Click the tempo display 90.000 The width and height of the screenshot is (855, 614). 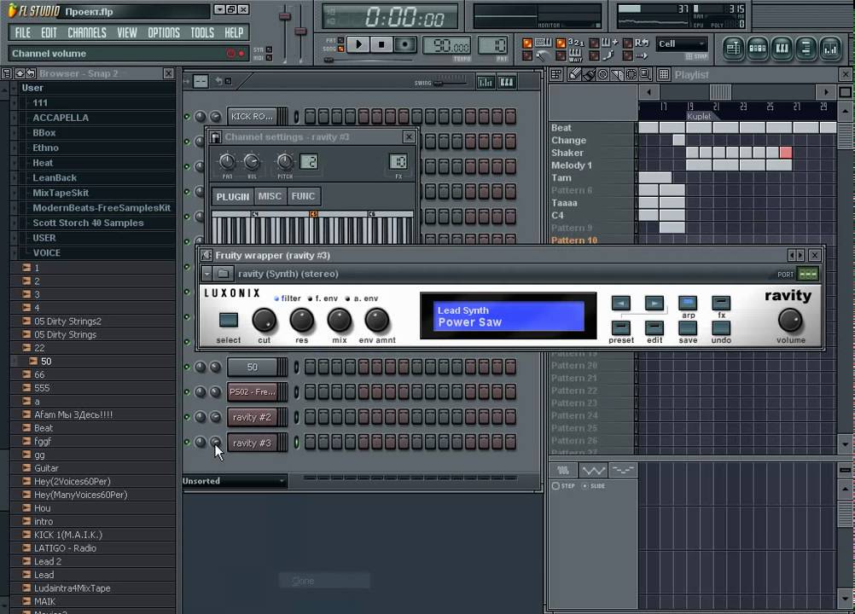446,46
